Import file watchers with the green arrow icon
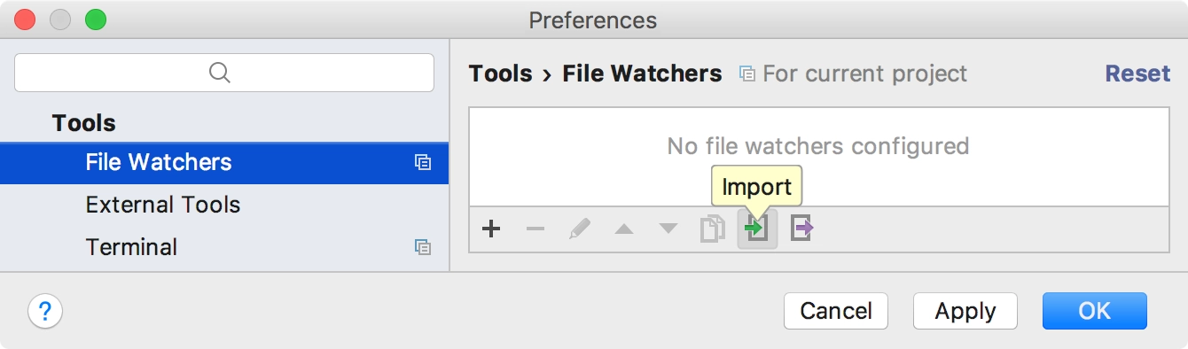Screen dimensions: 1188x349 [x=757, y=229]
